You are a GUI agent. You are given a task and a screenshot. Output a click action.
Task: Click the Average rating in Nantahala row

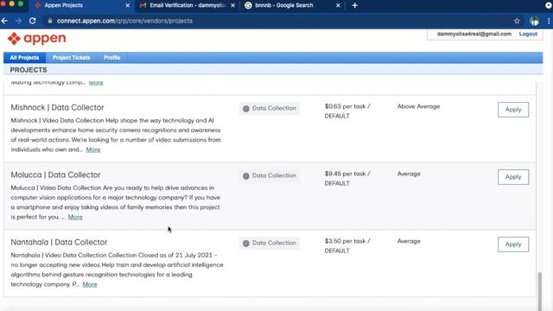(x=409, y=241)
